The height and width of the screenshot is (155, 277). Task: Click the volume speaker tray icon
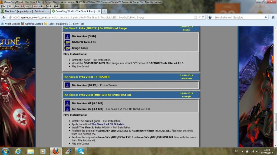point(257,151)
